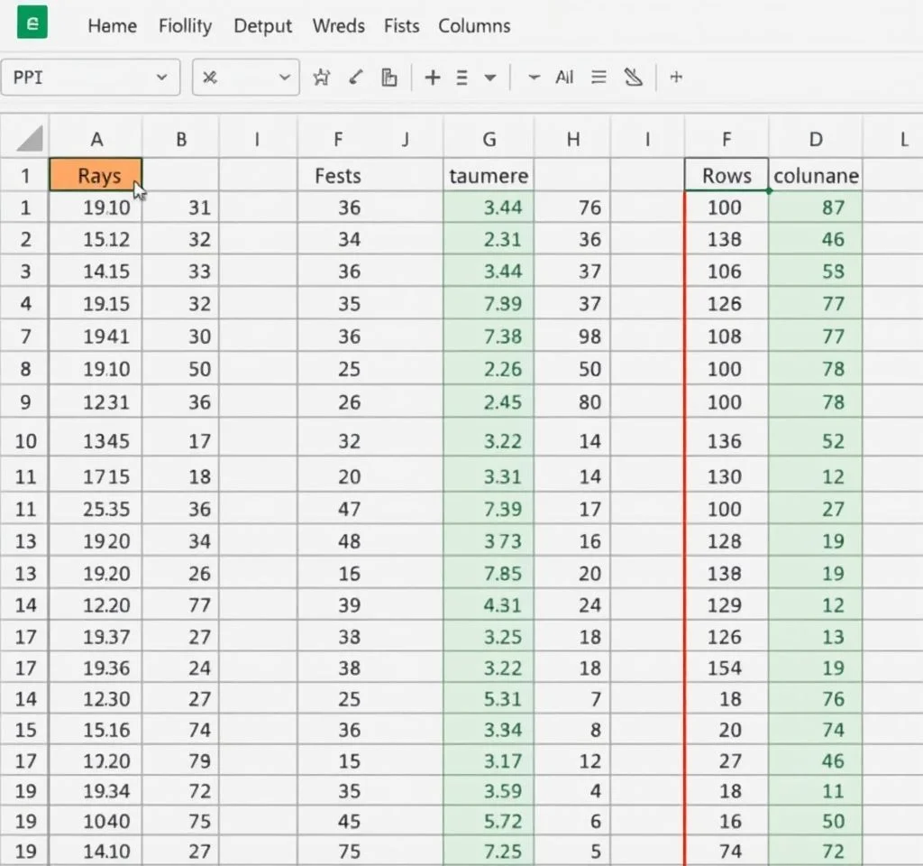Click the taumere header cell

tap(489, 176)
